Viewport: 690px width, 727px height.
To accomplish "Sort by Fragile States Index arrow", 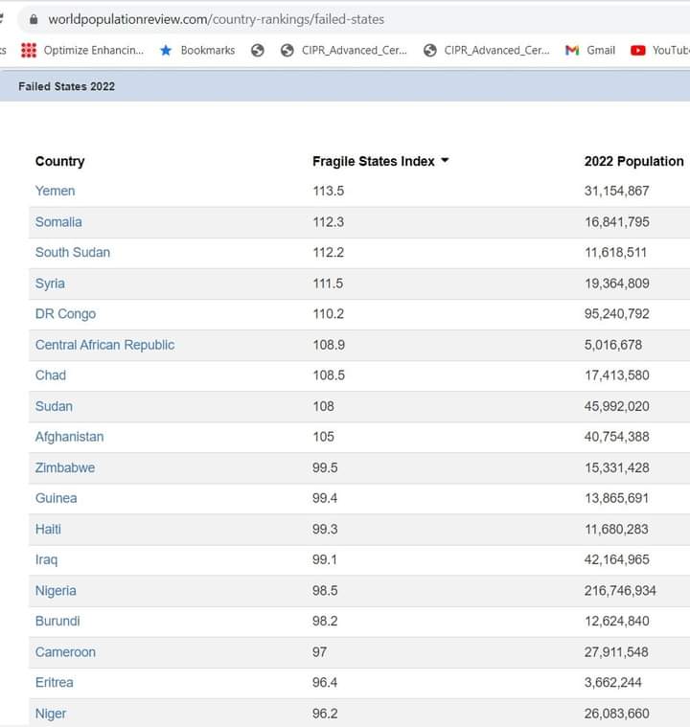I will coord(445,161).
